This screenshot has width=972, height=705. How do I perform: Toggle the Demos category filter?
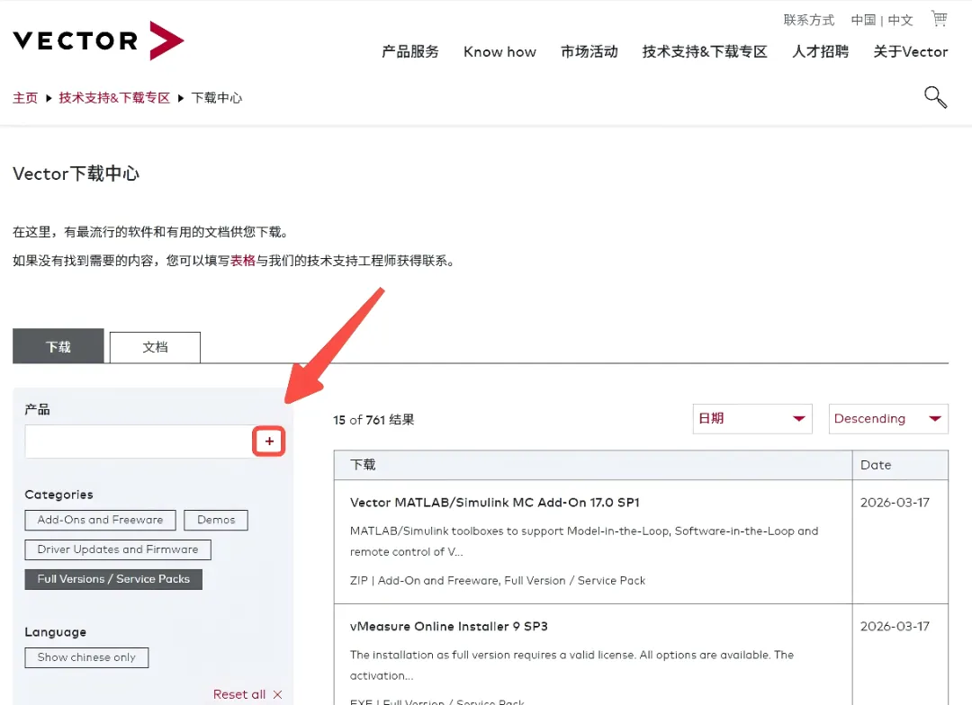click(216, 520)
